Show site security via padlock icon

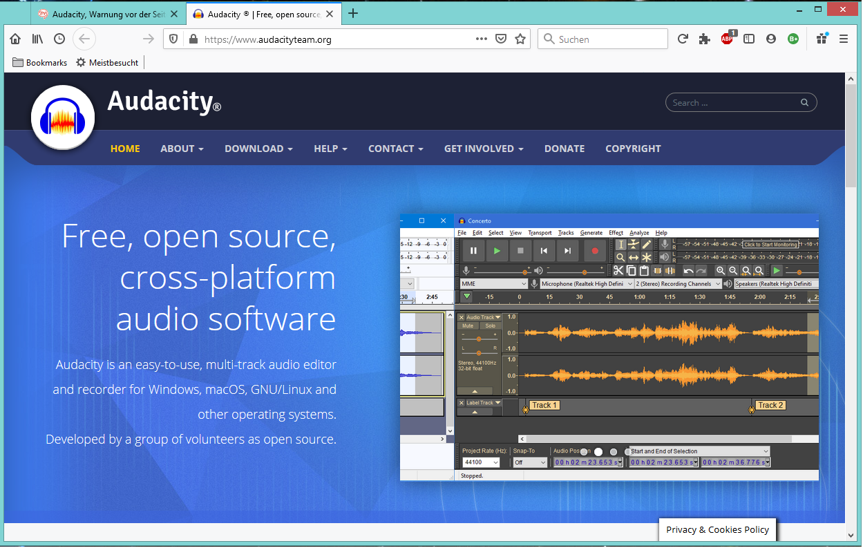click(x=192, y=39)
